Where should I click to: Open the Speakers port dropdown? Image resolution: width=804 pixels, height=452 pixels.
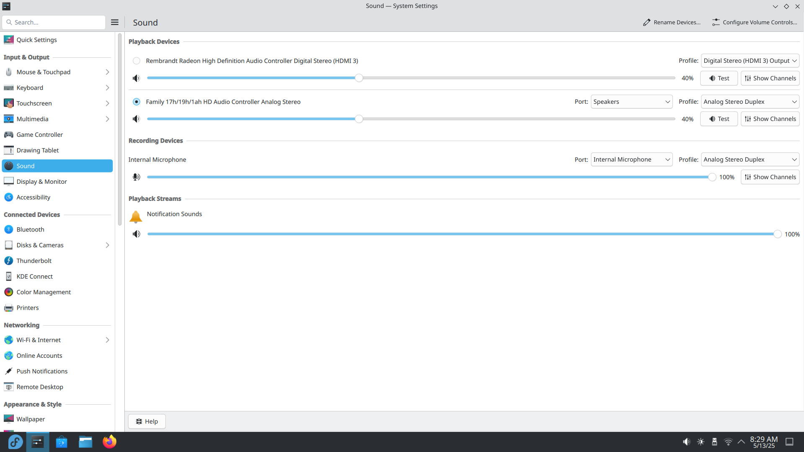[631, 102]
